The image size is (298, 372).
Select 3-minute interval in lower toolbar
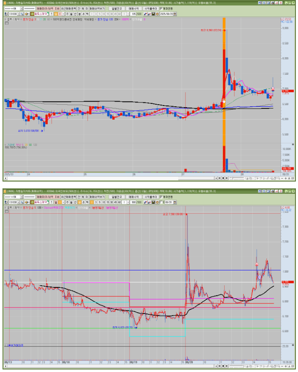(95, 202)
